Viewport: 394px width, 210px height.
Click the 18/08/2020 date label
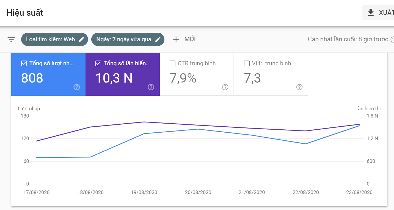(x=90, y=192)
